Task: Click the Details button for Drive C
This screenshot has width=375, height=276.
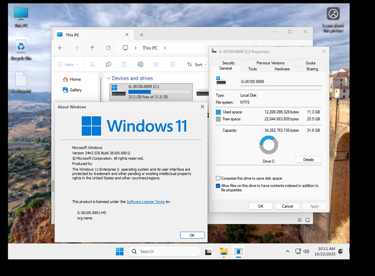Action: click(308, 160)
